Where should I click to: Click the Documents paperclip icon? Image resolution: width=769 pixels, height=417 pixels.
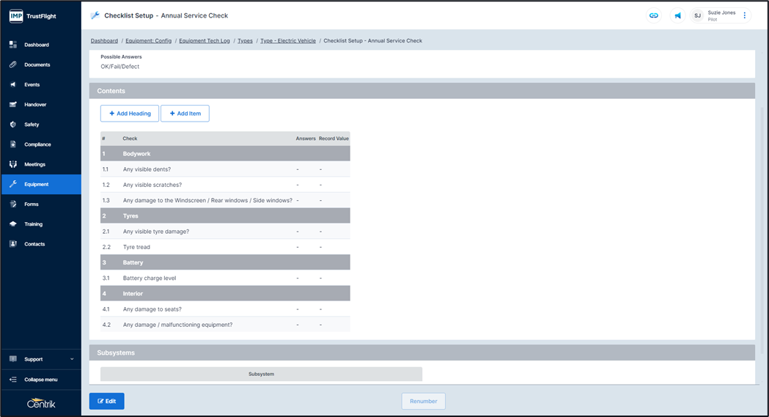(x=13, y=64)
